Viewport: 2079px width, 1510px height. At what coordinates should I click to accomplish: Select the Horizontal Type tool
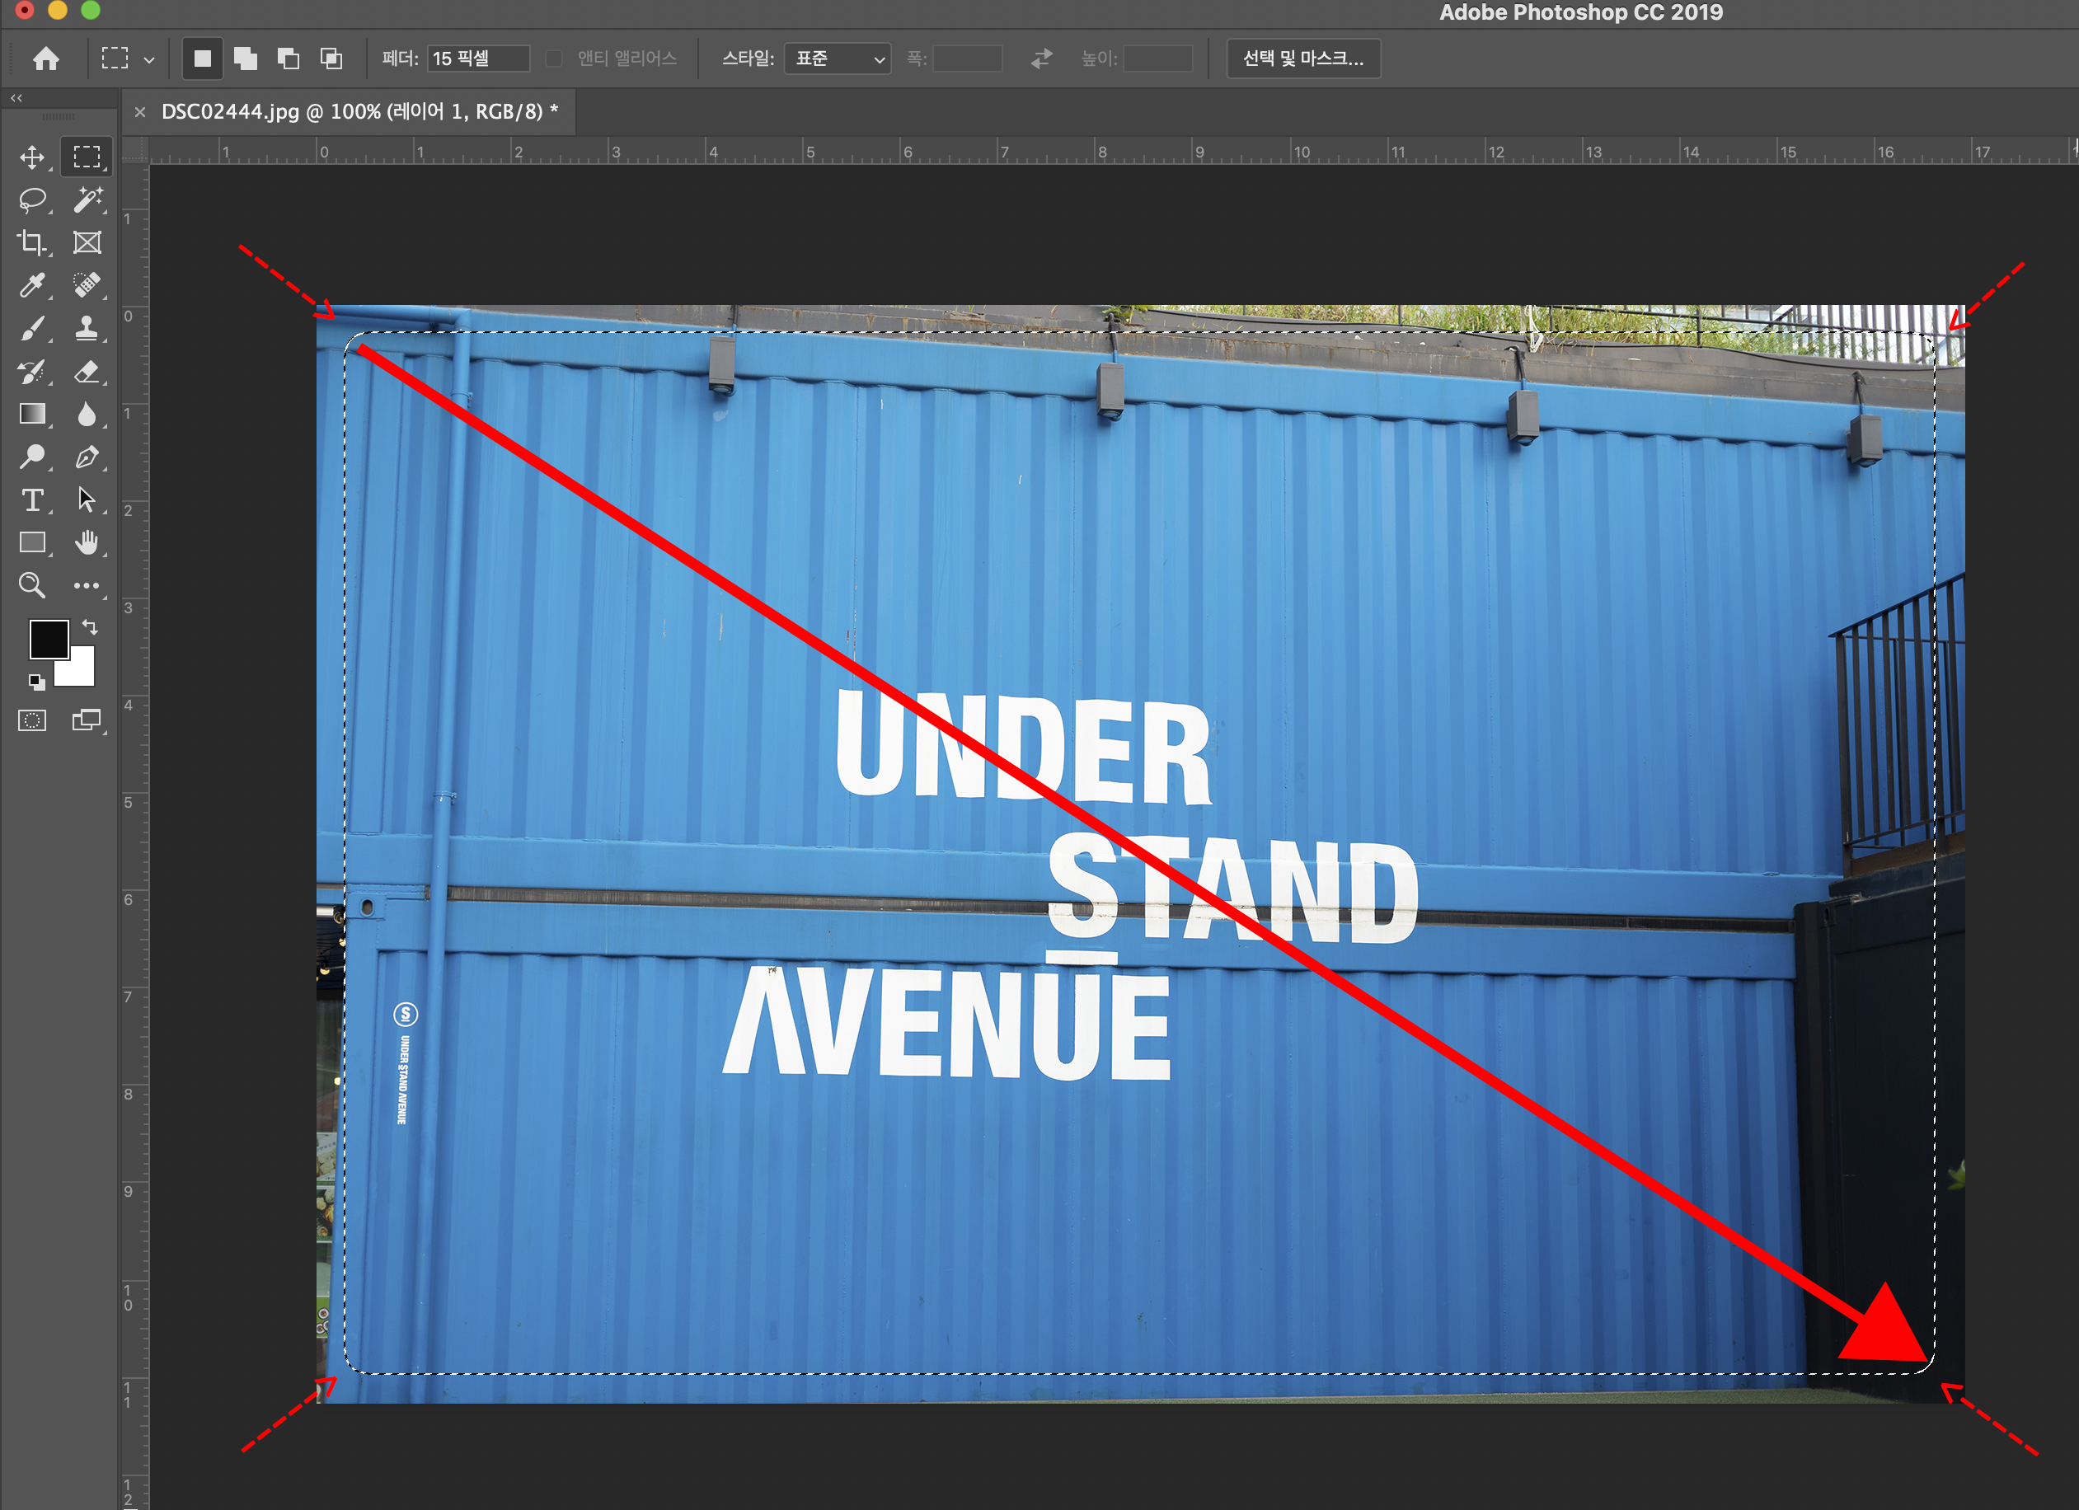pyautogui.click(x=32, y=499)
